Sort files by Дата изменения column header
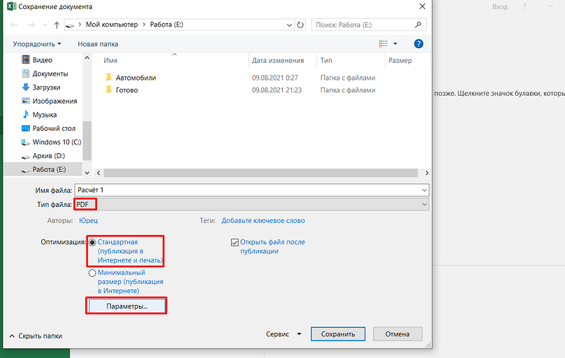This screenshot has width=565, height=358. pyautogui.click(x=277, y=61)
